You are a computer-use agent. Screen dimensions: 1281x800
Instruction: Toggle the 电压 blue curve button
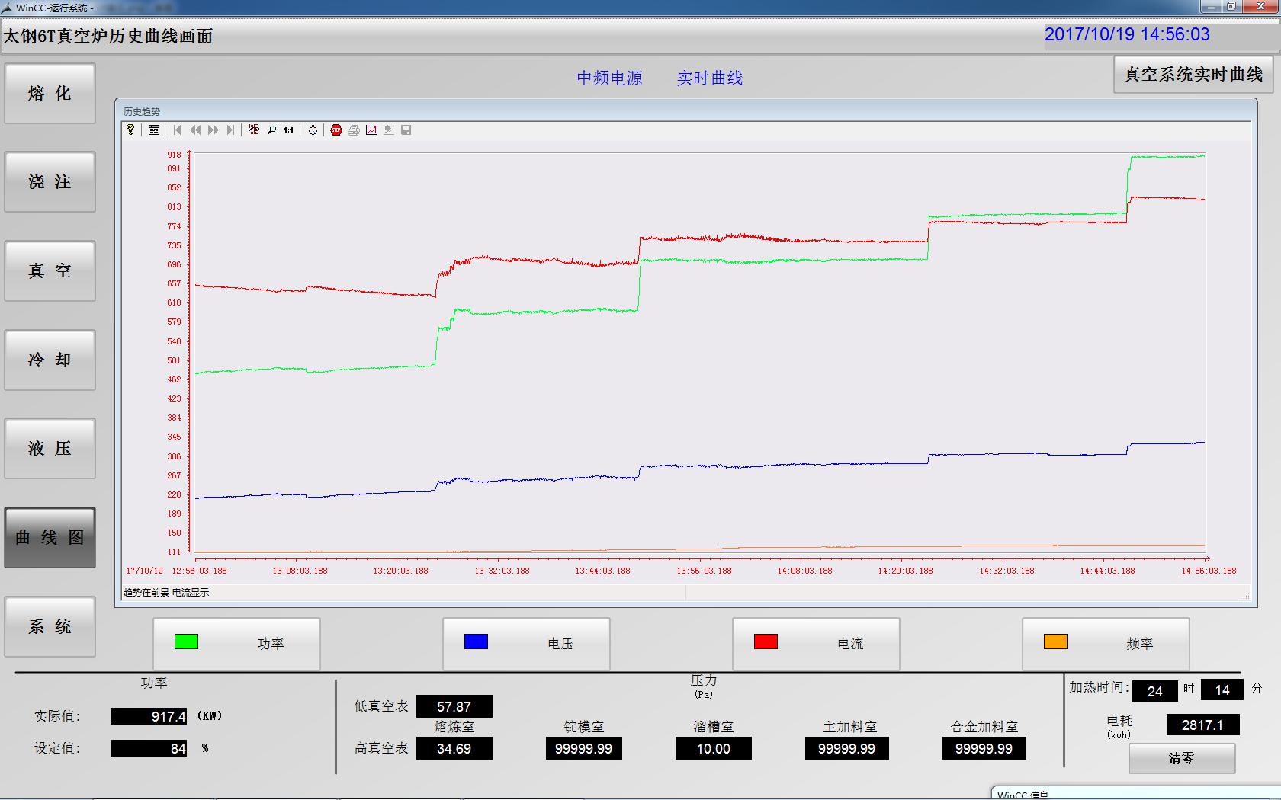point(526,644)
